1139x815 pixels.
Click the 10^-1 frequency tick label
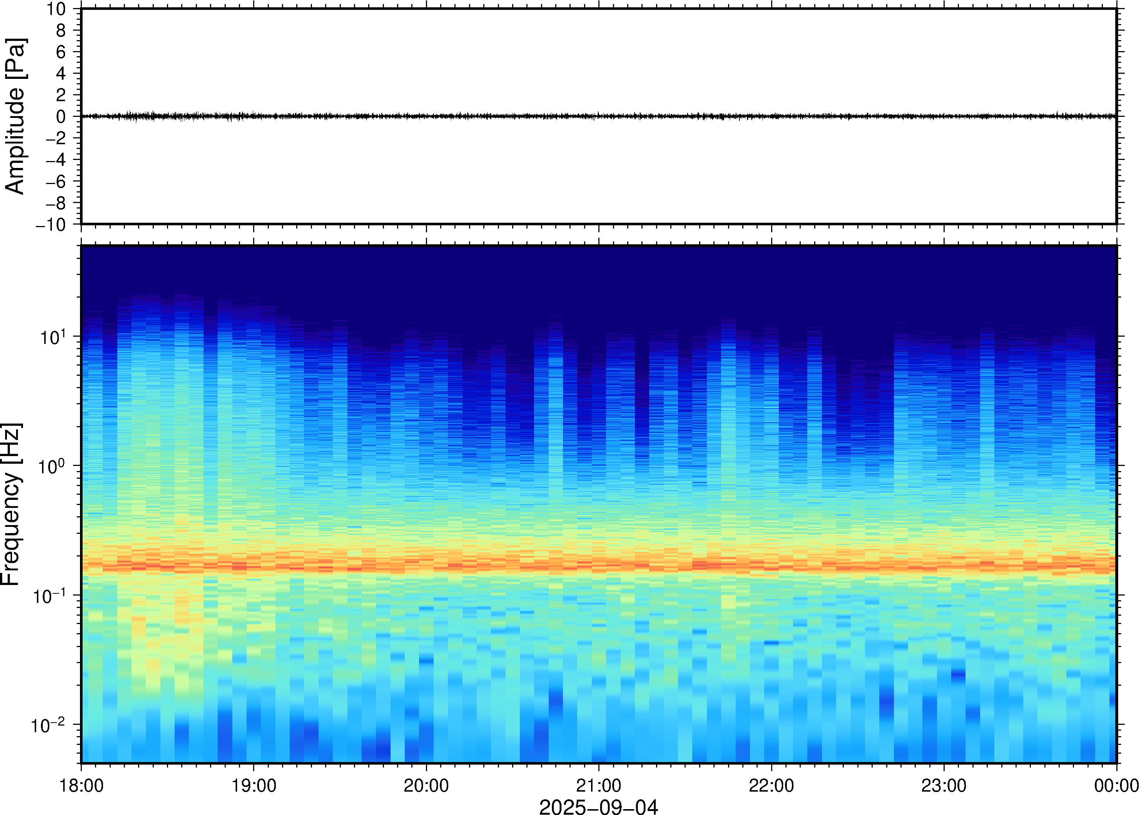50,595
